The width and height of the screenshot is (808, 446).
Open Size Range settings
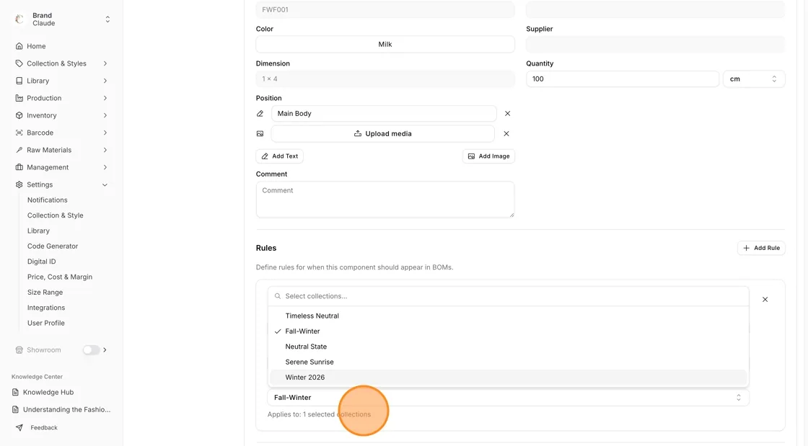pos(45,293)
